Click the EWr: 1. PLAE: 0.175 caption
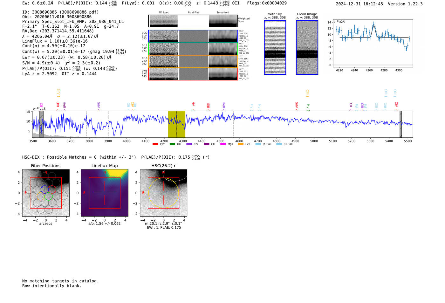 [x=164, y=227]
